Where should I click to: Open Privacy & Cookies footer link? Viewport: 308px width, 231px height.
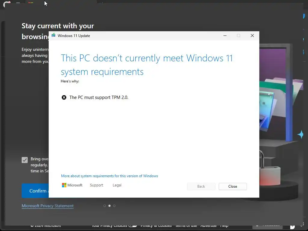point(156,226)
